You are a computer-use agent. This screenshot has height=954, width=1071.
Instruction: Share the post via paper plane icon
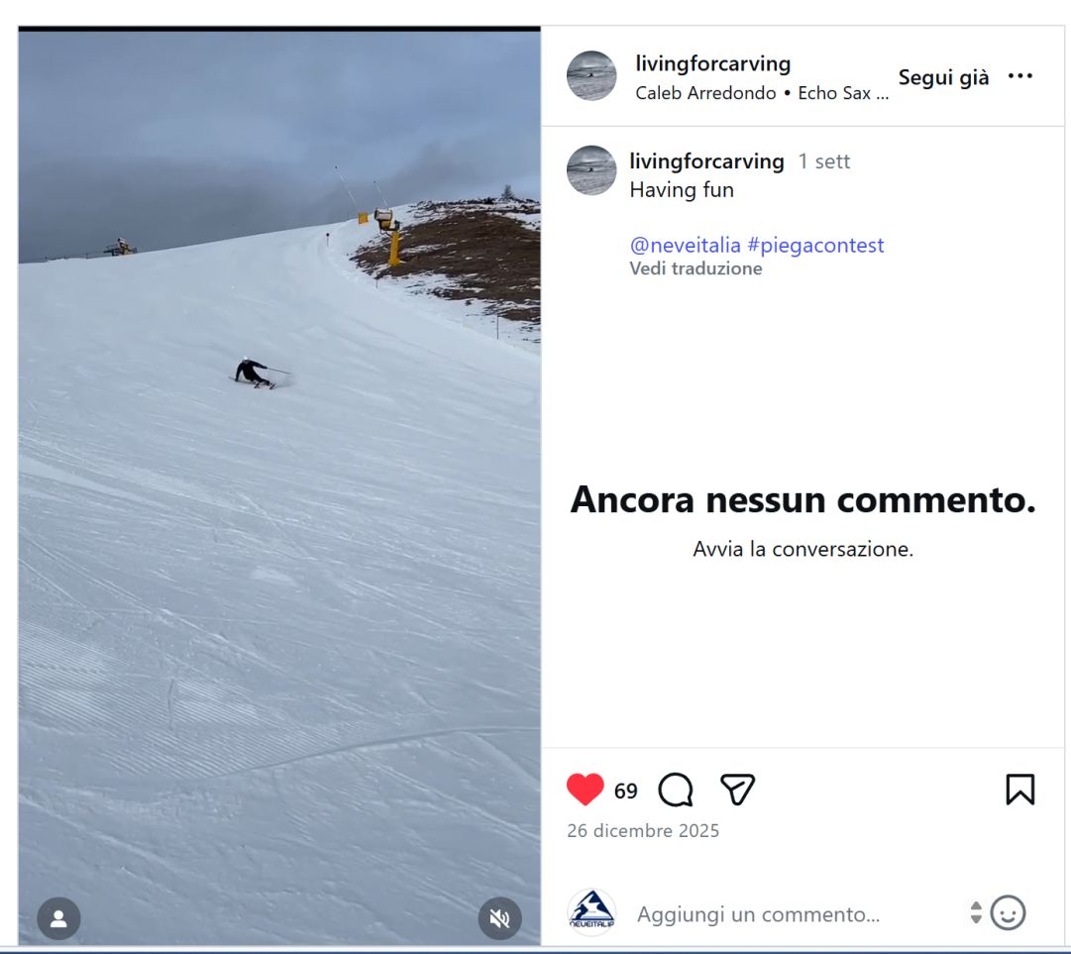738,790
